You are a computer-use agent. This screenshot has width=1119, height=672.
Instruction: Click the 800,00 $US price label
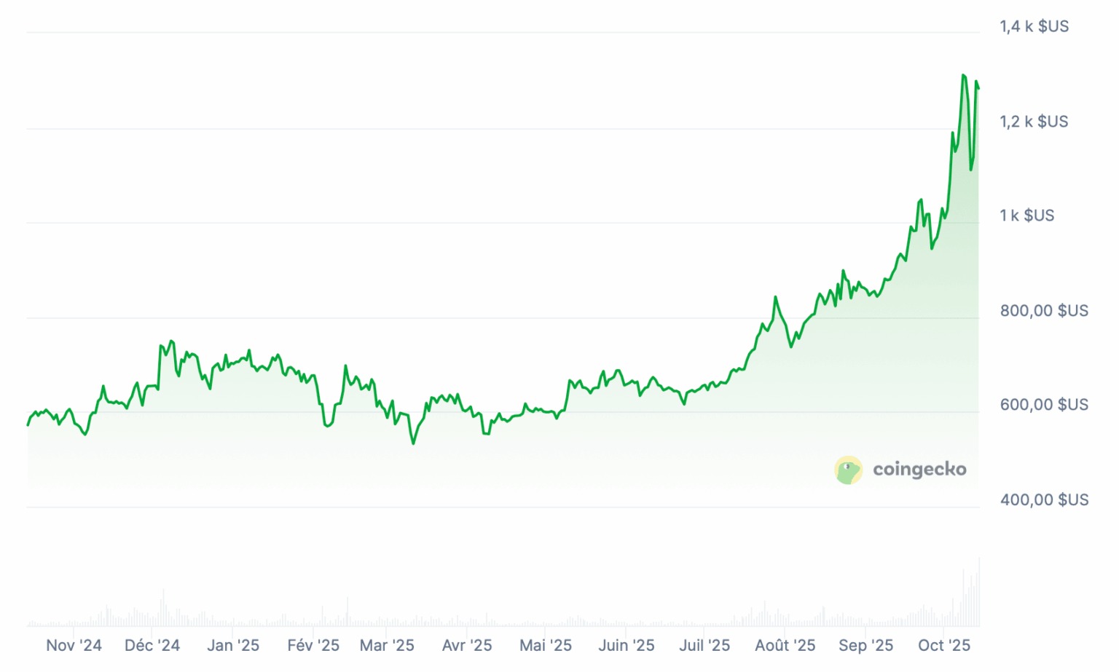[x=1044, y=311]
